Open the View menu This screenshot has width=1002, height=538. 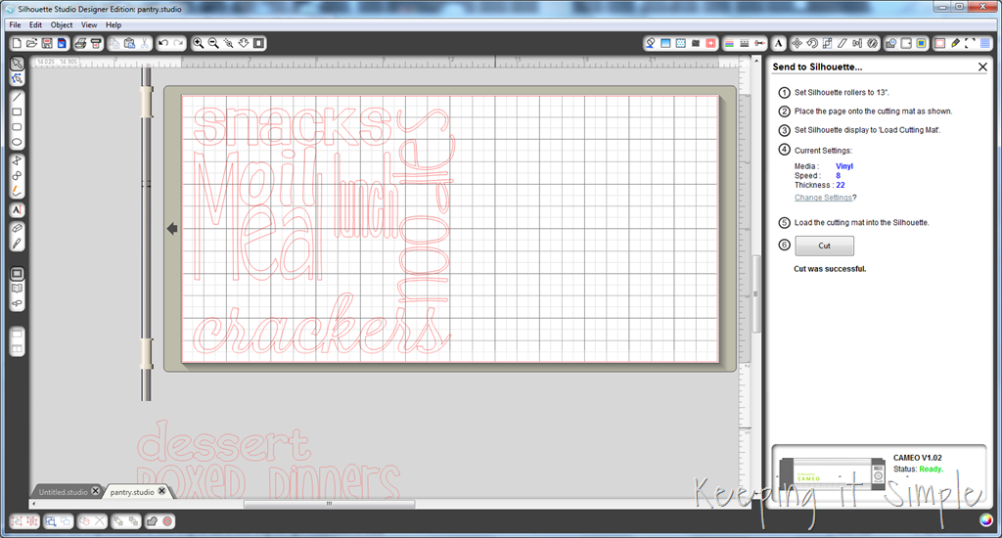[x=89, y=24]
